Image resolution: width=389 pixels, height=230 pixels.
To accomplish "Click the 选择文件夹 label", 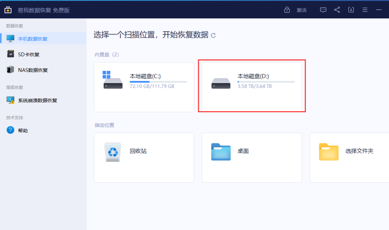I will tap(359, 151).
